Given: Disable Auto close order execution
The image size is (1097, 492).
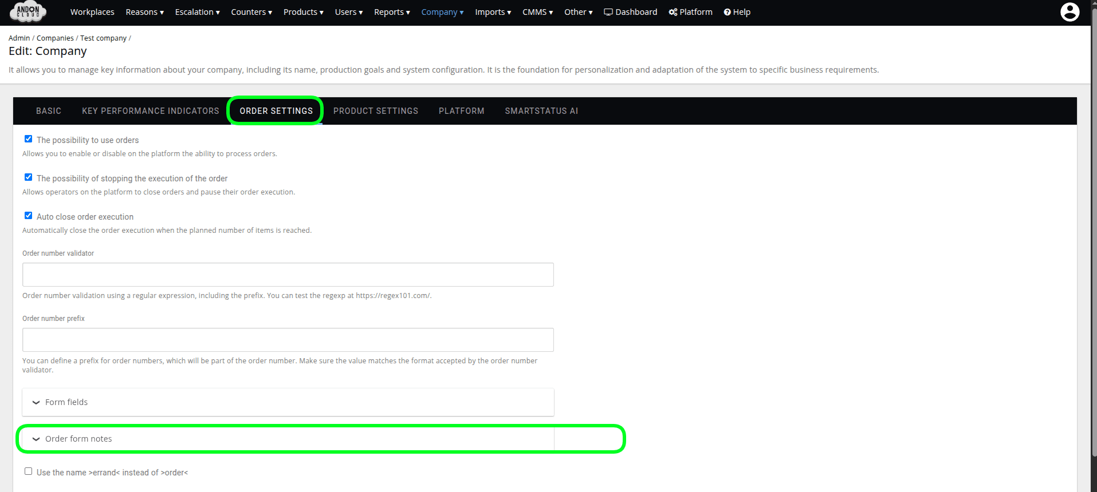Looking at the screenshot, I should [28, 216].
